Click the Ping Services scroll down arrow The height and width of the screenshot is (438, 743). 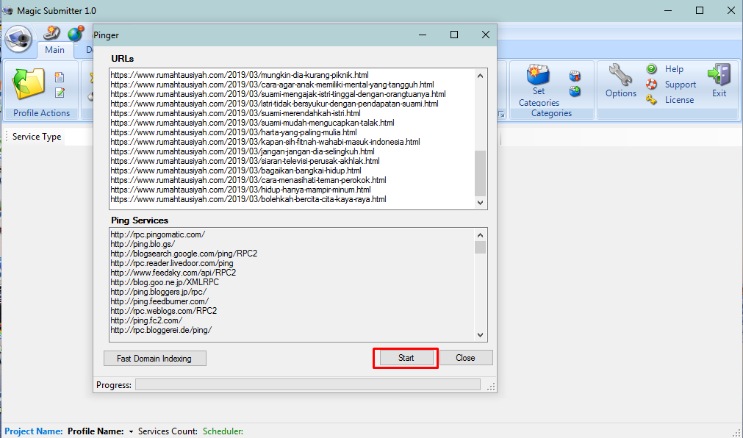click(481, 334)
